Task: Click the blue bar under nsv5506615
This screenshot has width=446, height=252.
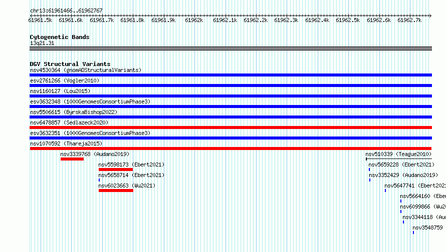Action: 231,117
